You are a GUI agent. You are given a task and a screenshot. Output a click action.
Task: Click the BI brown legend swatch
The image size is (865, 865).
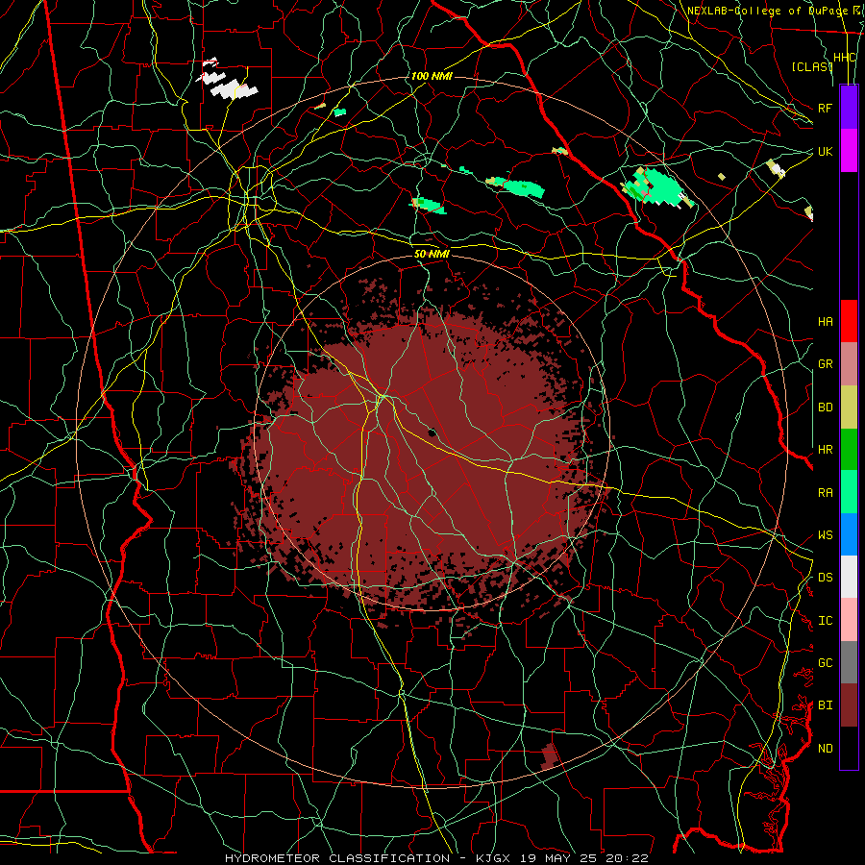click(x=849, y=705)
